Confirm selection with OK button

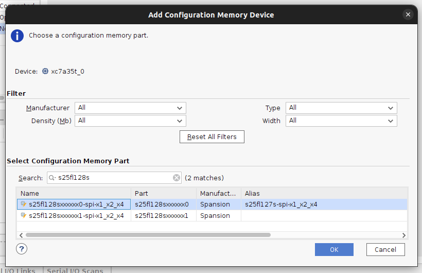[334, 249]
